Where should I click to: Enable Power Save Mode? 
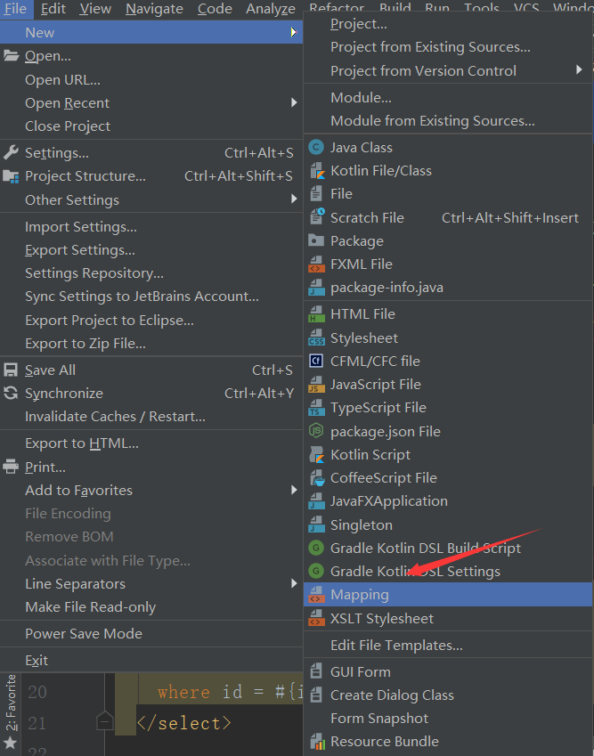[x=83, y=633]
